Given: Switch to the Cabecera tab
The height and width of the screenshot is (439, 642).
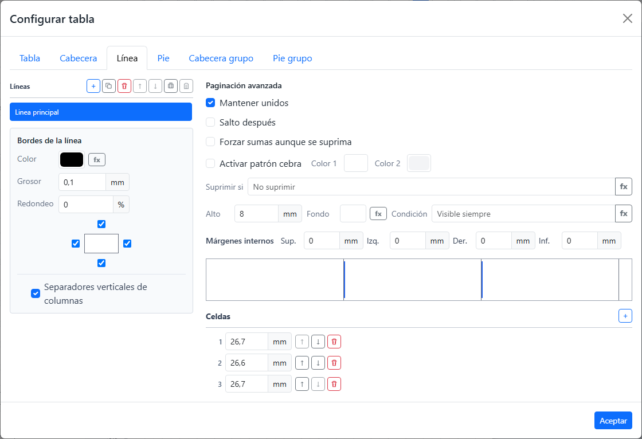Looking at the screenshot, I should (78, 58).
